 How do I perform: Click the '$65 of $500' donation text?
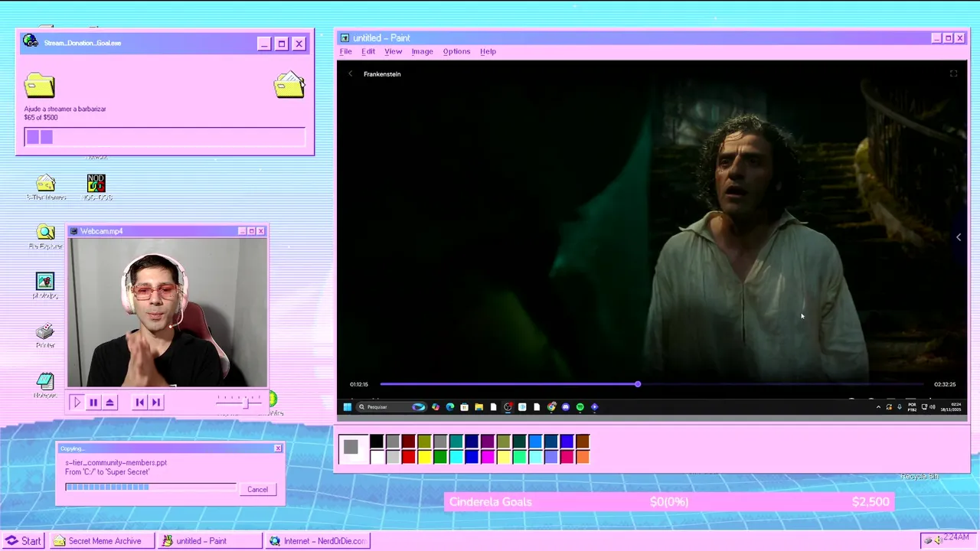41,118
